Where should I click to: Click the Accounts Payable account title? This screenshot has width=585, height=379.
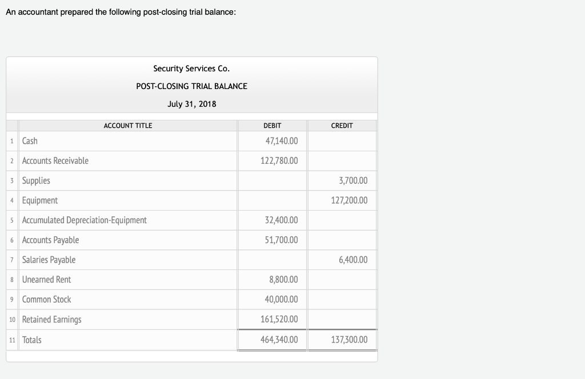(50, 240)
